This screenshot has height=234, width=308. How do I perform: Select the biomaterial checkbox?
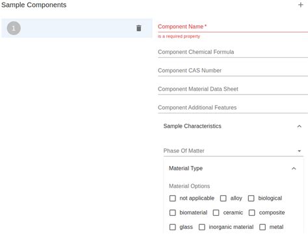pyautogui.click(x=172, y=213)
